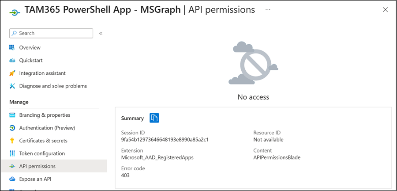
Task: Collapse the sidebar with the double chevron
Action: coord(101,33)
